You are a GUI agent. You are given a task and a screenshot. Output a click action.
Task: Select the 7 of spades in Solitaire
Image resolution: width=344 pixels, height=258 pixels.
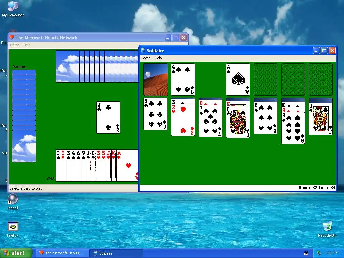(x=210, y=121)
